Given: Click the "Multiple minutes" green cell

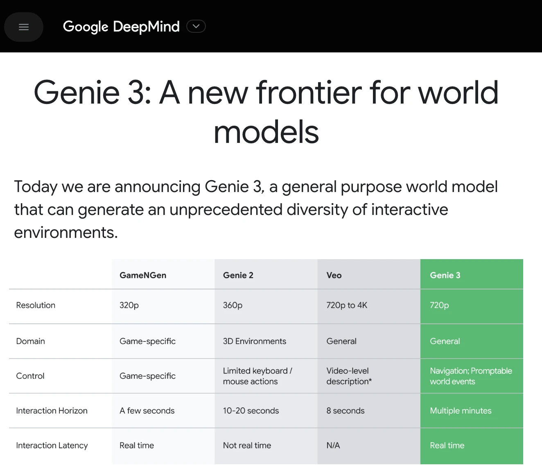Looking at the screenshot, I should (461, 411).
